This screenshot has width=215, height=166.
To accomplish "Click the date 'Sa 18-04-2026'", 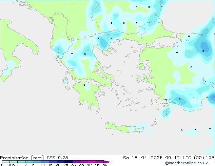I will point(143,158).
